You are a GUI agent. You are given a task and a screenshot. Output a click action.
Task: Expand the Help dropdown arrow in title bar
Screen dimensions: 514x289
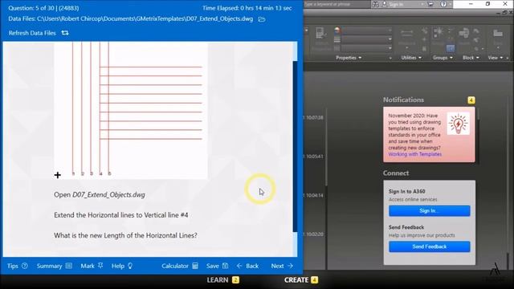coord(451,4)
